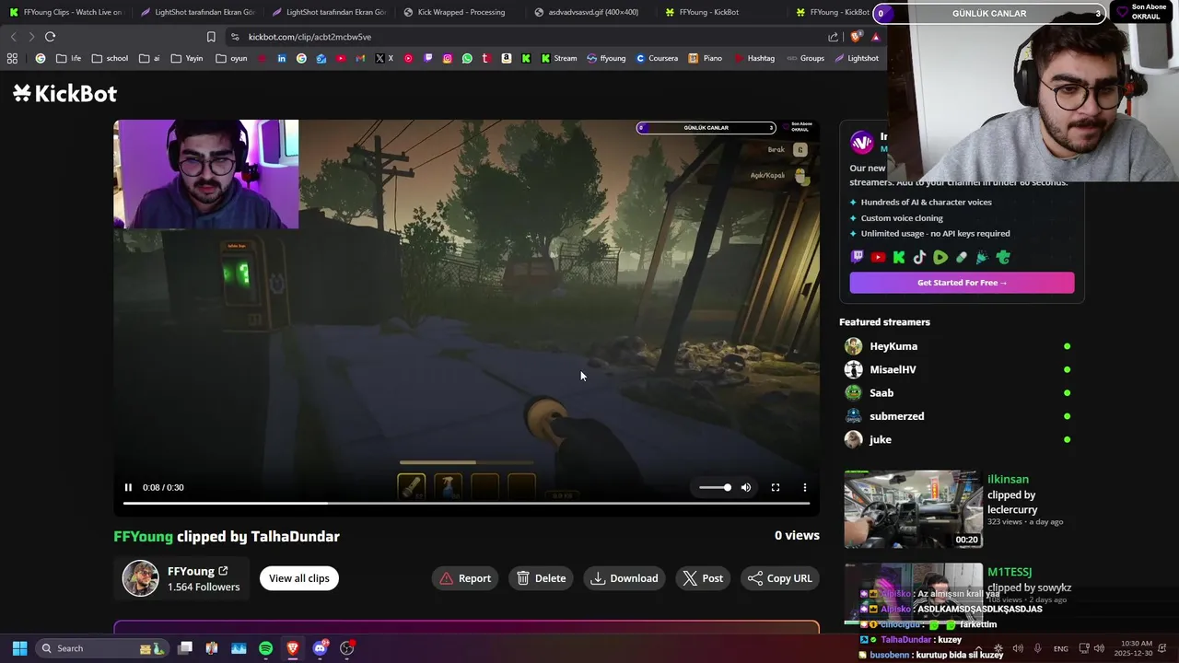This screenshot has height=663, width=1179.
Task: Open OBS Studio from the taskbar
Action: 347,648
